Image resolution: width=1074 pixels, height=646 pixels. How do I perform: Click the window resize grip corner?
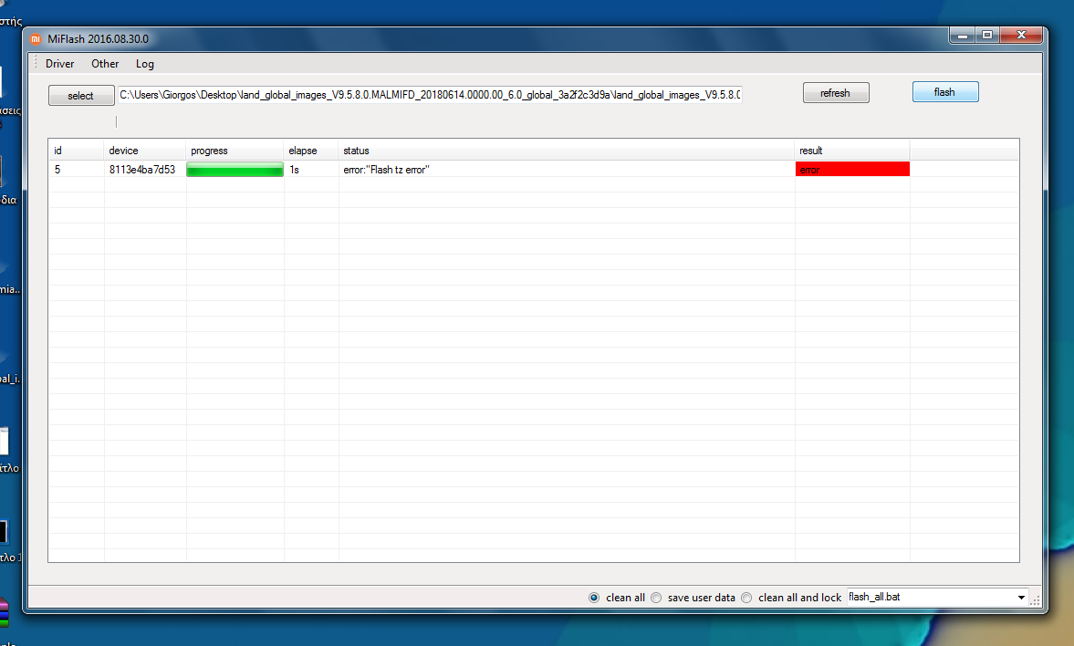point(1035,600)
